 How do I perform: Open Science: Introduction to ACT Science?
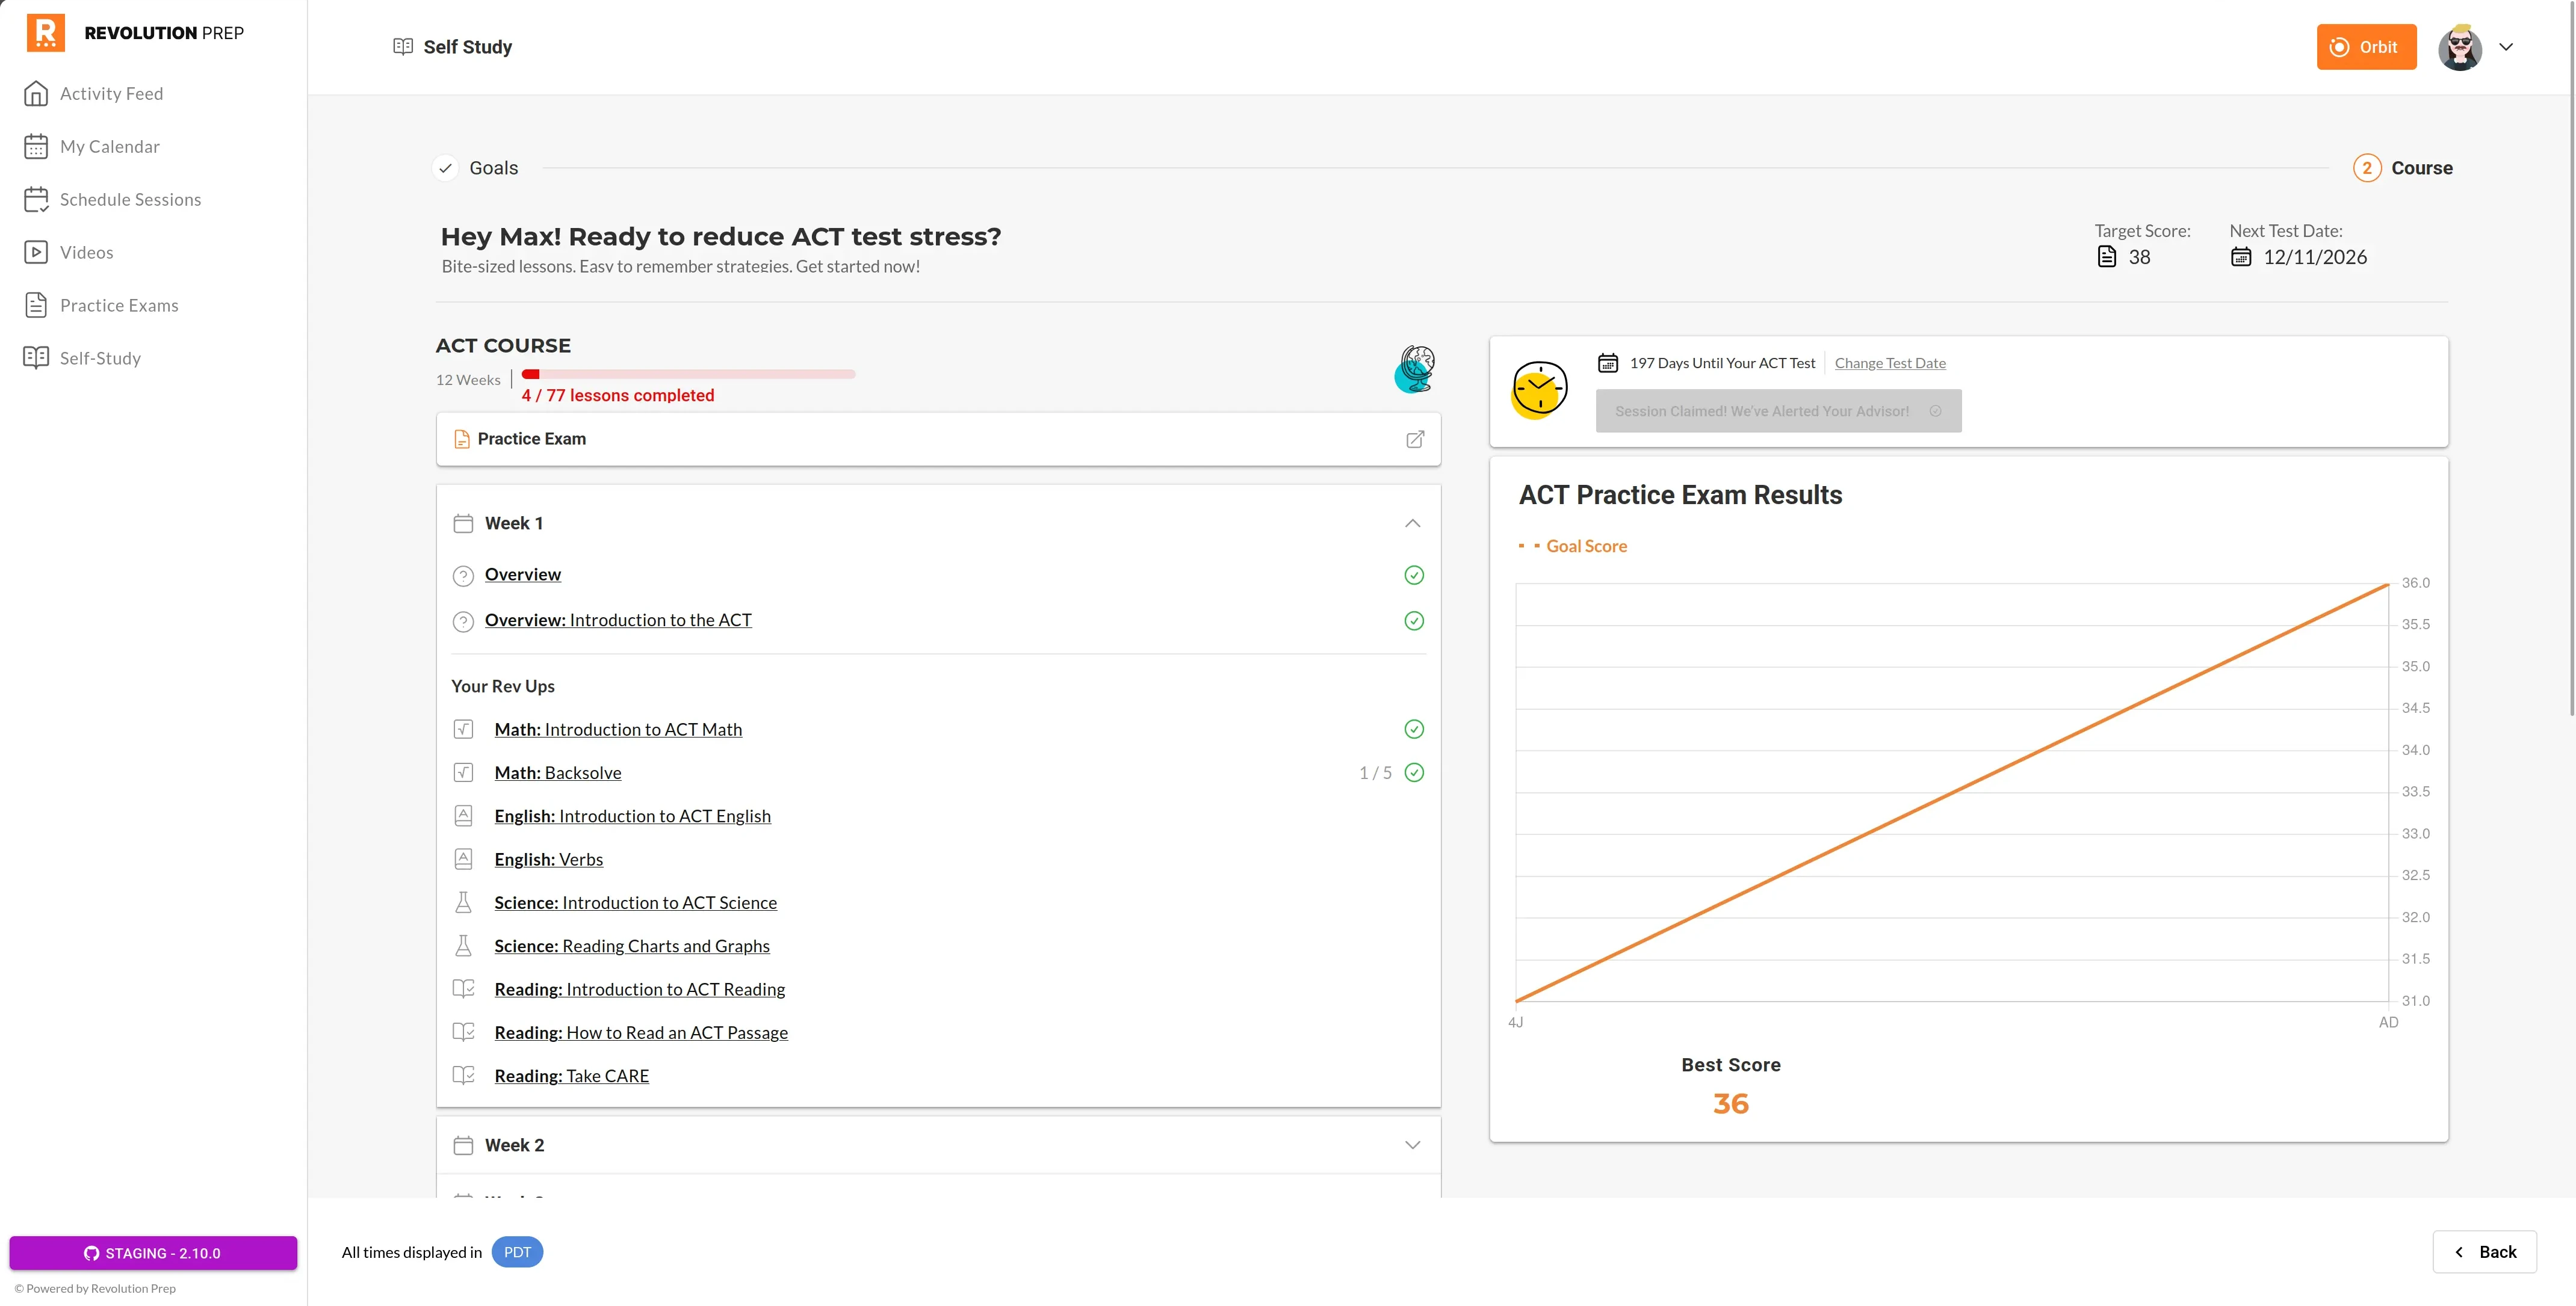[635, 902]
